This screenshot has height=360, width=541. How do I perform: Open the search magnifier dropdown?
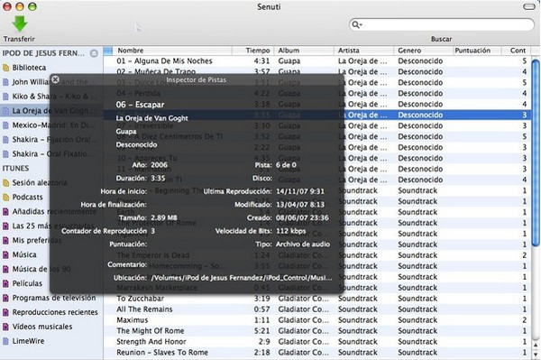[356, 25]
